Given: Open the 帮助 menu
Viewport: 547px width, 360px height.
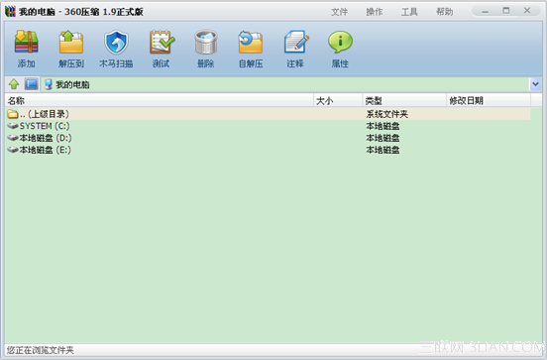Looking at the screenshot, I should [x=444, y=12].
